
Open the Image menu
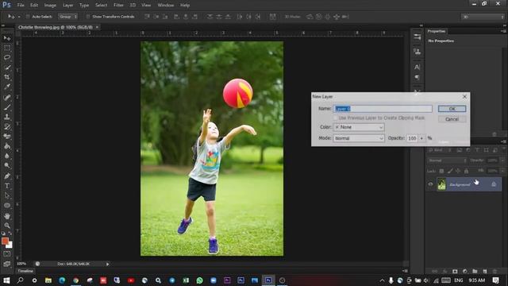(50, 6)
